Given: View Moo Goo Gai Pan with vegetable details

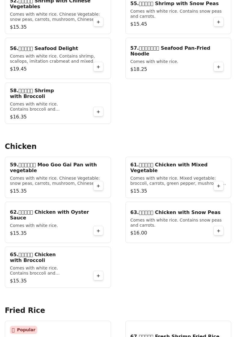Looking at the screenshot, I should tap(53, 168).
